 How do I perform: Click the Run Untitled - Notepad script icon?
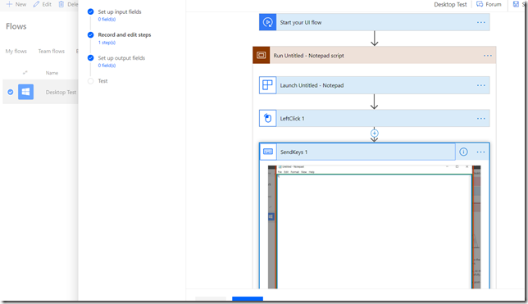(x=262, y=55)
